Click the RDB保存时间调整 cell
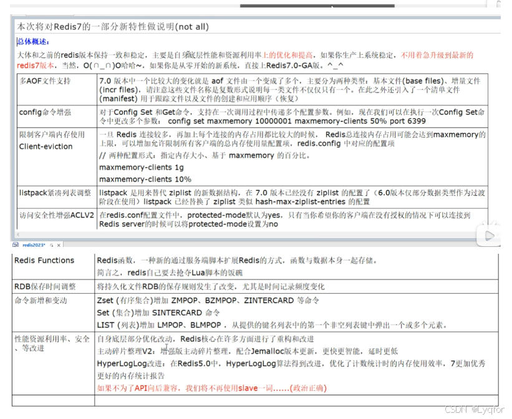This screenshot has width=512, height=419. point(53,286)
